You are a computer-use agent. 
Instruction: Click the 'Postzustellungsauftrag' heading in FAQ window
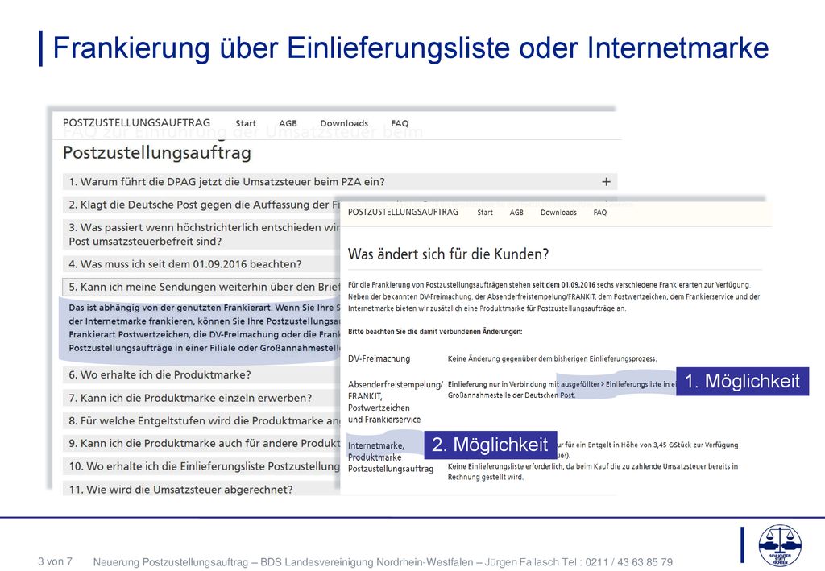point(157,152)
